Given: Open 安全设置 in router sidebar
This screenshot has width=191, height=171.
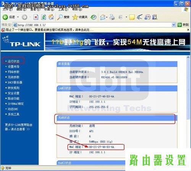Looking at the screenshot, I should tap(13, 93).
